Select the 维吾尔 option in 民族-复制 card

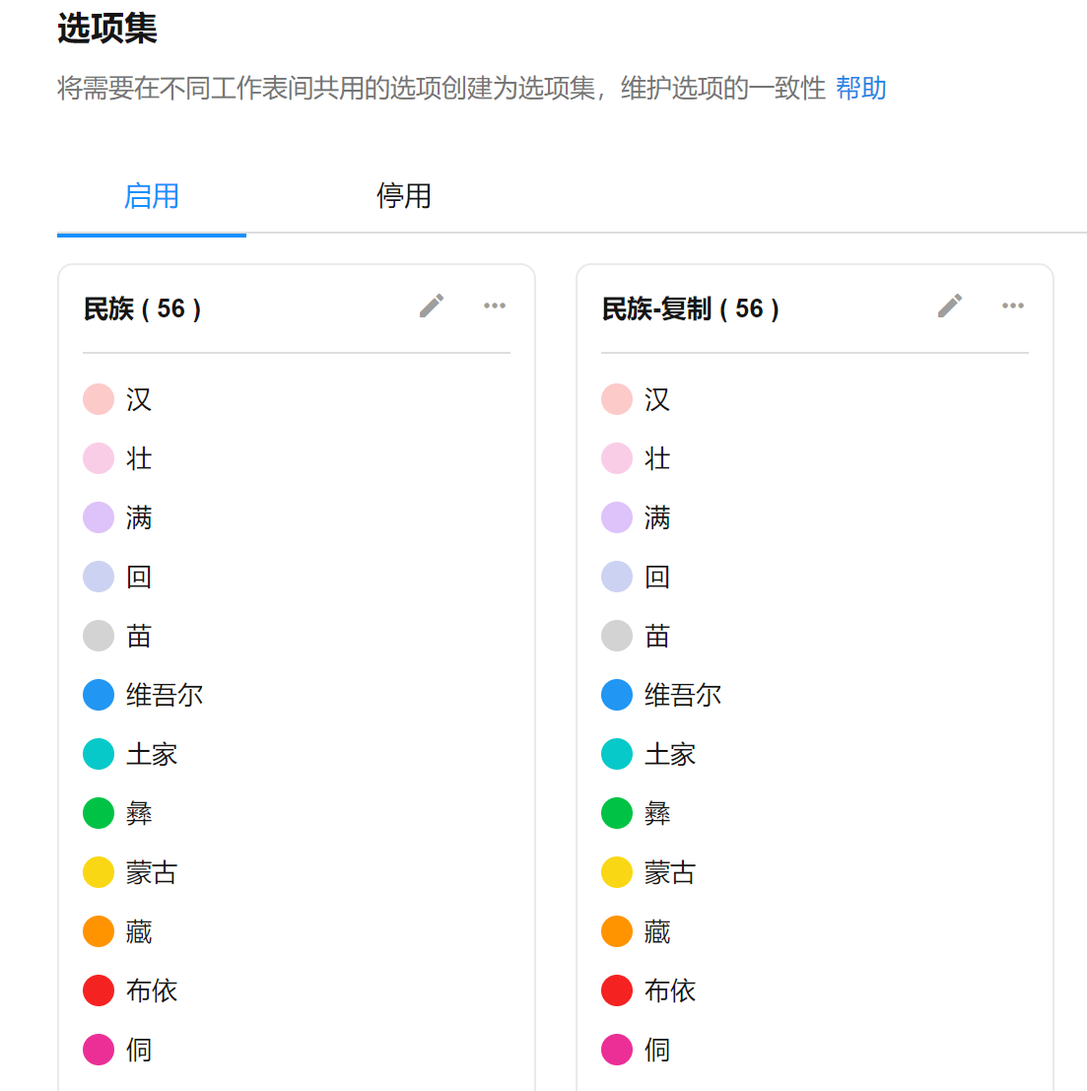point(682,695)
